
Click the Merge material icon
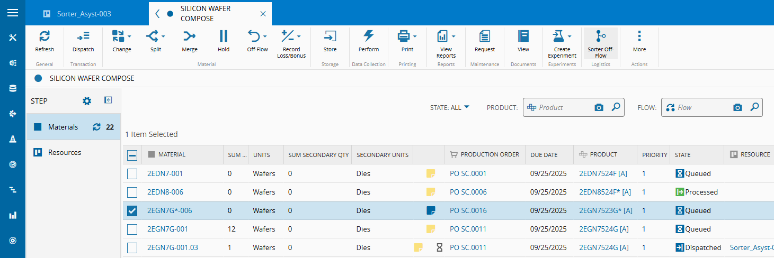click(190, 36)
